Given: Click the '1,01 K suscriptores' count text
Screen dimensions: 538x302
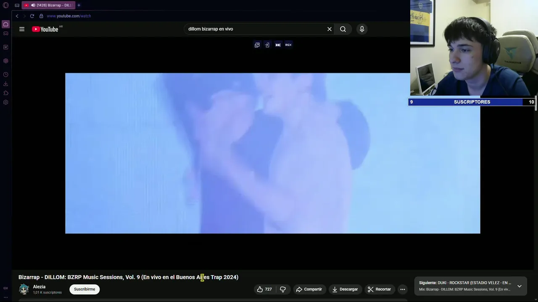Looking at the screenshot, I should (x=47, y=293).
